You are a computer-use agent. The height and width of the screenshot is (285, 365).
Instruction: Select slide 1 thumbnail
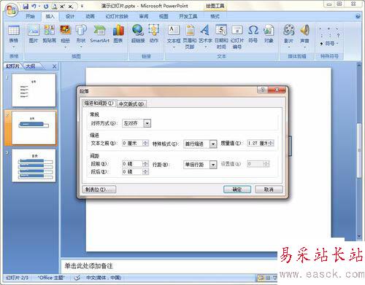[x=34, y=90]
